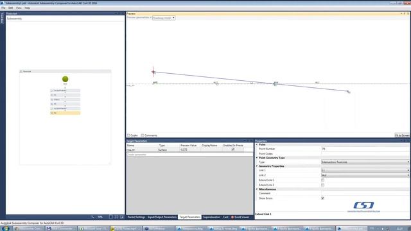Viewport: 411px width, 231px height.
Task: Click the red point marker P1 in preview
Action: coord(153,72)
